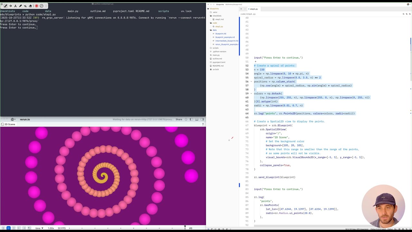Open the 'time' timeline dropdown
This screenshot has width=412, height=232.
(39, 228)
